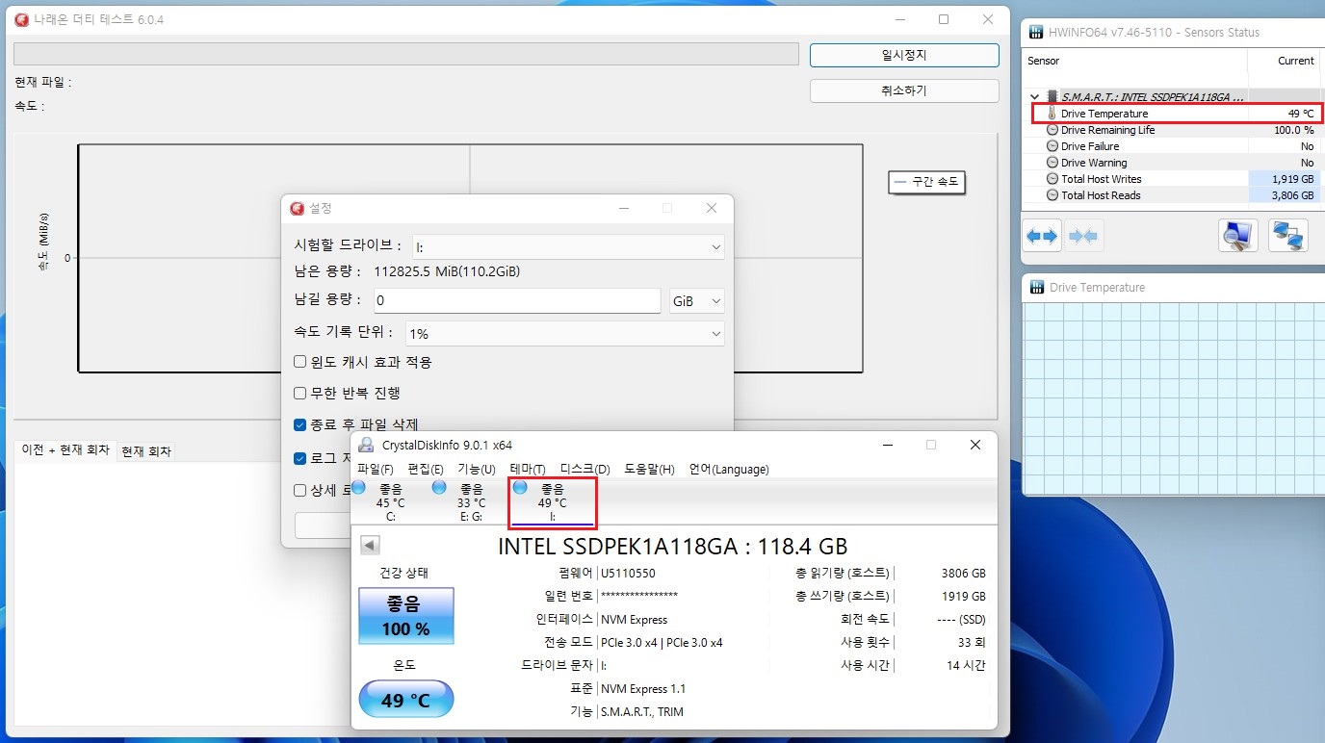1325x743 pixels.
Task: Open the 도움말(H) menu
Action: (x=649, y=470)
